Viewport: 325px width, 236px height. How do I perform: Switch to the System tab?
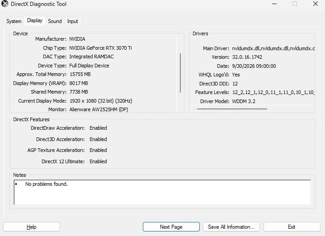pos(14,21)
